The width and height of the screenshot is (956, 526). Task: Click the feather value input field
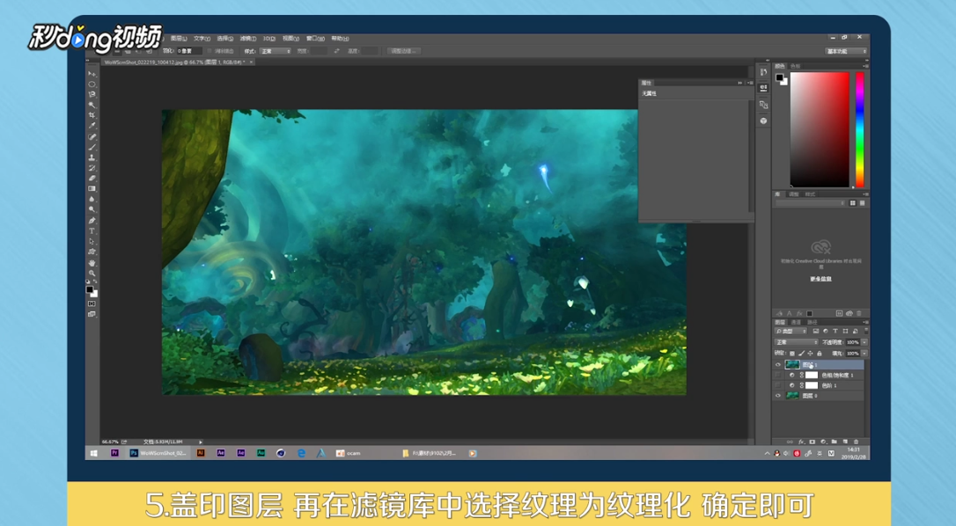tap(189, 51)
